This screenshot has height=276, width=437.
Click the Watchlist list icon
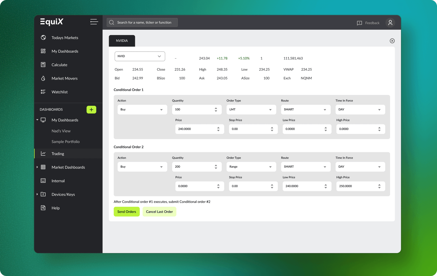(x=43, y=92)
